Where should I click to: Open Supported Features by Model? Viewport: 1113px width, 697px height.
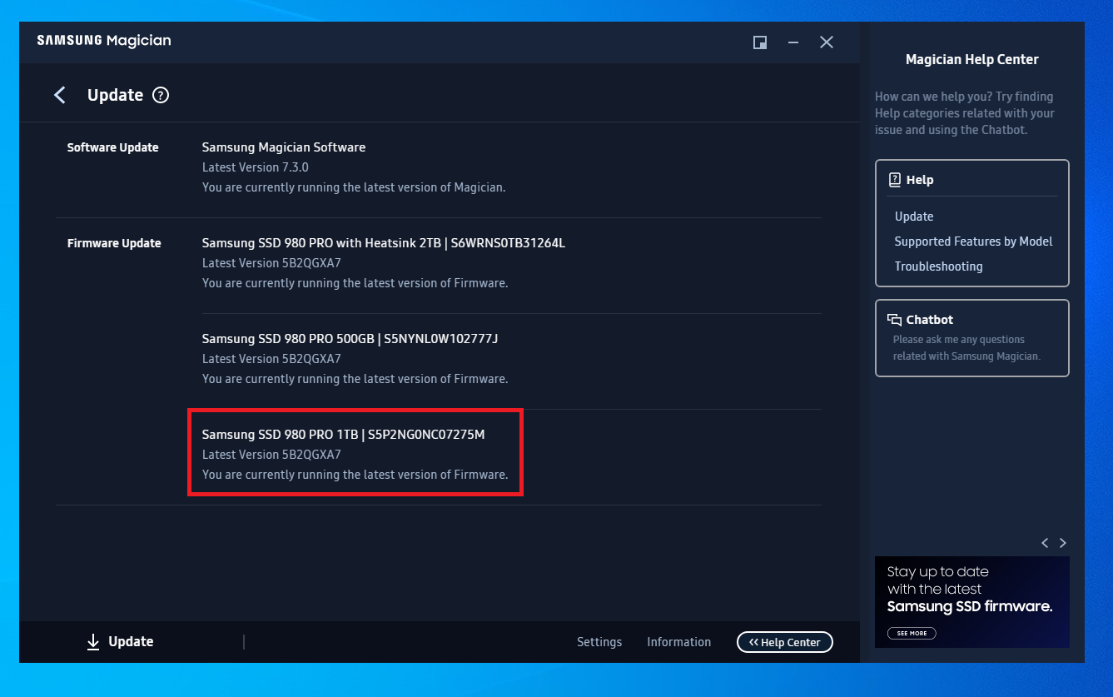point(972,241)
